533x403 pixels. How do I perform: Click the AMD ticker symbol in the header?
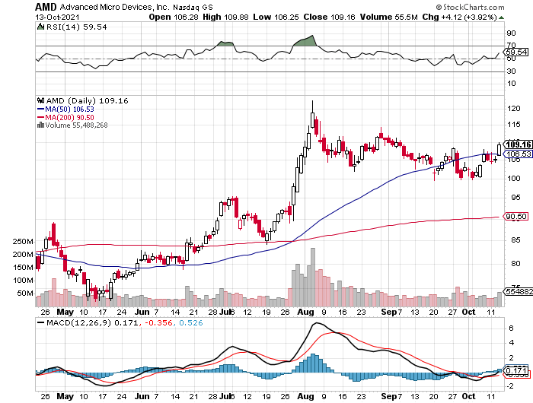pos(46,7)
